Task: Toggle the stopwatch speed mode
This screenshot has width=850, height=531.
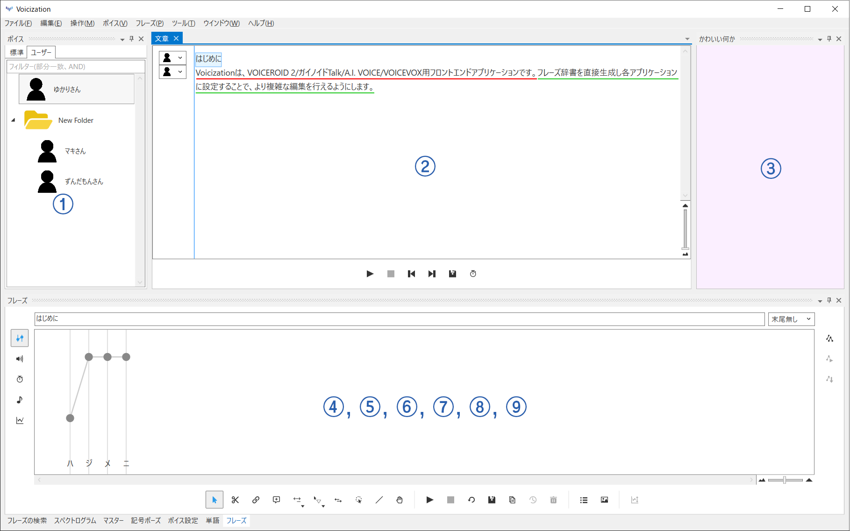Action: pyautogui.click(x=20, y=379)
